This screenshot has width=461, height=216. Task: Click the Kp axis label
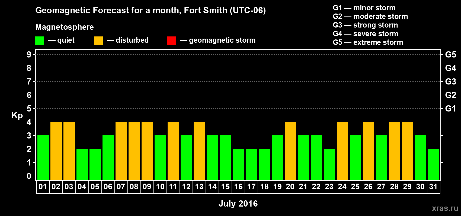pyautogui.click(x=17, y=116)
